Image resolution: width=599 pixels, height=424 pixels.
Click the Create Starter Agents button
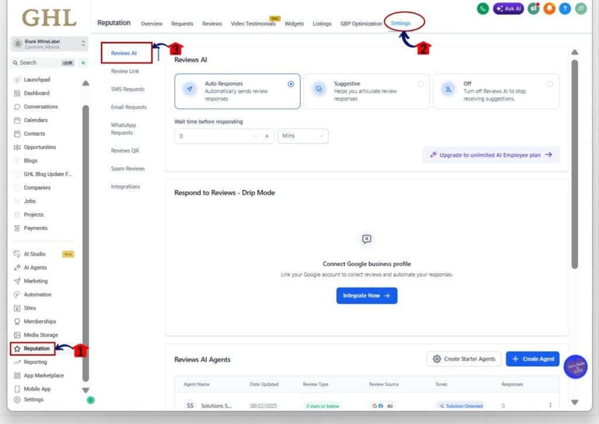464,359
